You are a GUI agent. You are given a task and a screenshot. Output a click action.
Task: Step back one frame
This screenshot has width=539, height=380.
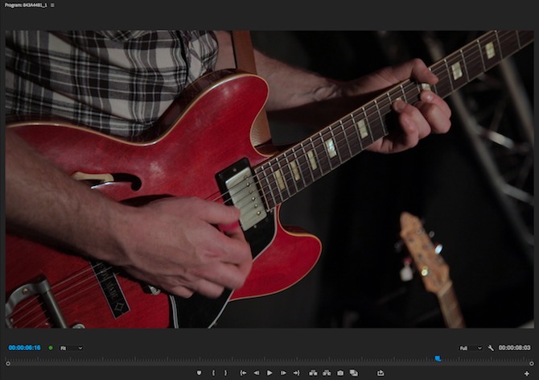tap(256, 373)
